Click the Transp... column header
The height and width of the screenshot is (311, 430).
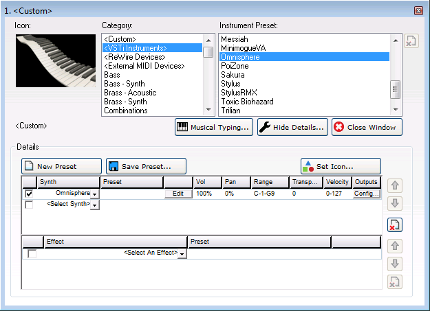click(306, 182)
